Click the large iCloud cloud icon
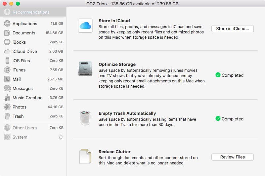 pos(85,25)
